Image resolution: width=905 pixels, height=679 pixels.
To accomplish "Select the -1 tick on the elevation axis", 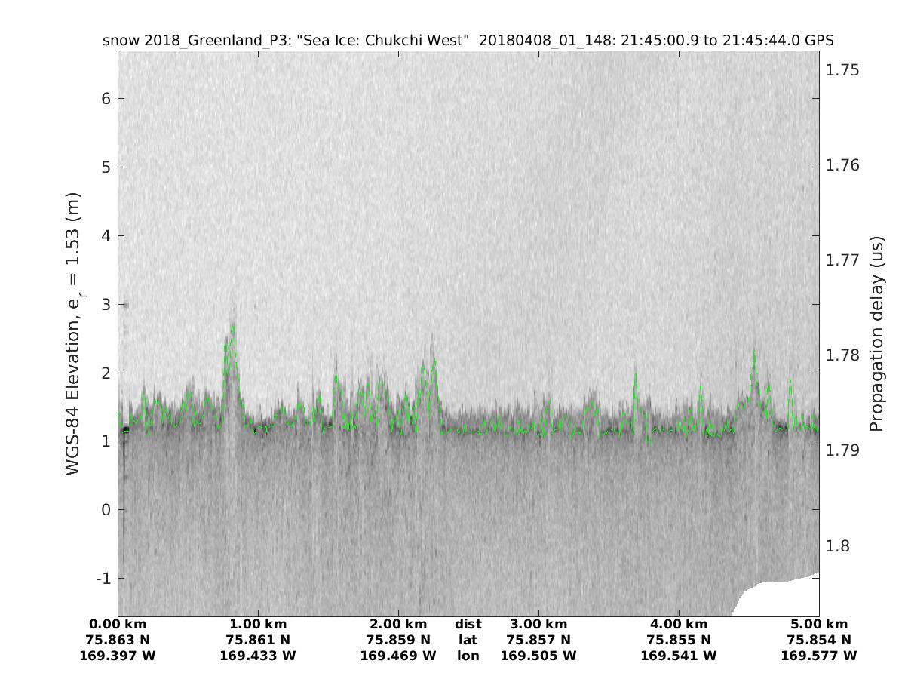I will tap(104, 579).
